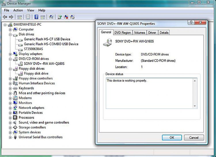Switch to the Details tab
The image size is (216, 157).
164,33
